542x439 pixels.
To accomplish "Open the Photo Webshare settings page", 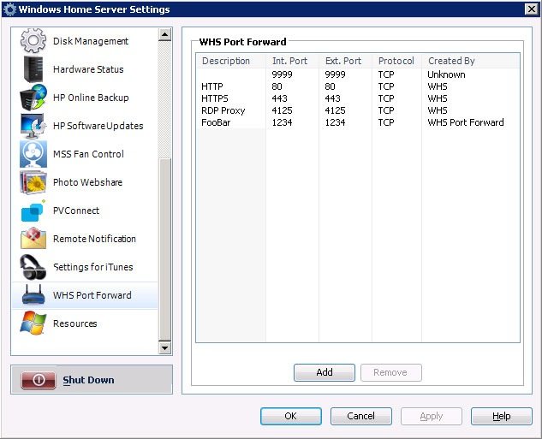I will tap(88, 182).
